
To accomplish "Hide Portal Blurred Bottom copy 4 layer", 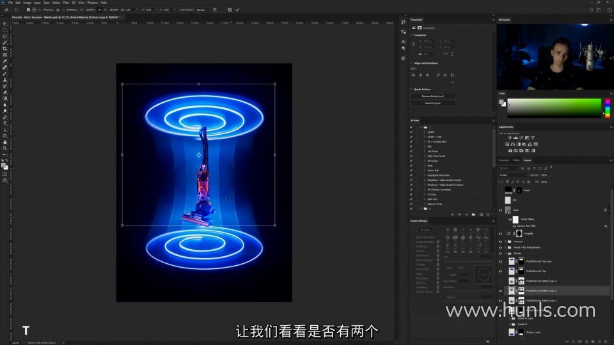I will point(500,291).
